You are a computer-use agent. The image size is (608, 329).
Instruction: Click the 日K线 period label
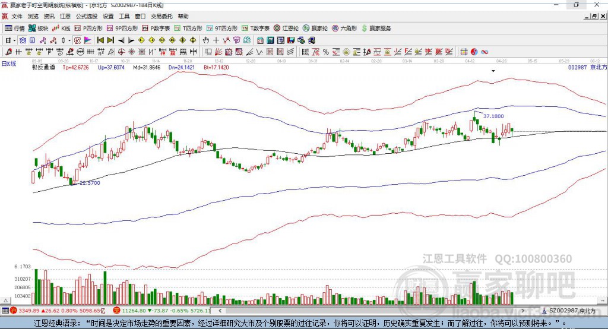pyautogui.click(x=9, y=64)
